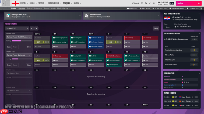Clear the second week's schedule
Image resolution: width=204 pixels, height=114 pixels.
pos(29,65)
